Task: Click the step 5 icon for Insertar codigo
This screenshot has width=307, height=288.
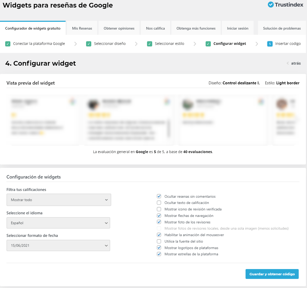Action: pos(270,44)
